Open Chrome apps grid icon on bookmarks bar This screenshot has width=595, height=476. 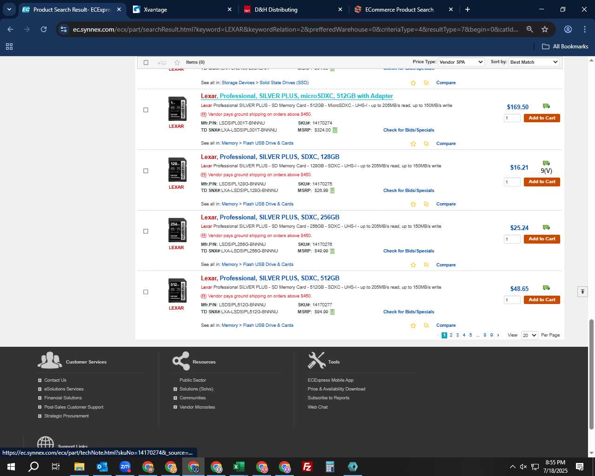9,46
